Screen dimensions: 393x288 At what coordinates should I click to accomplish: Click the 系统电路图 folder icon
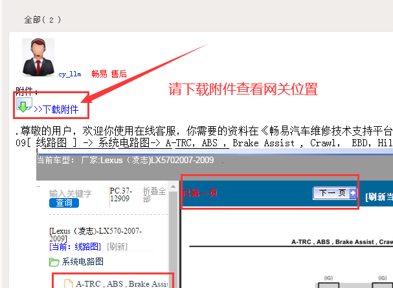(54, 262)
